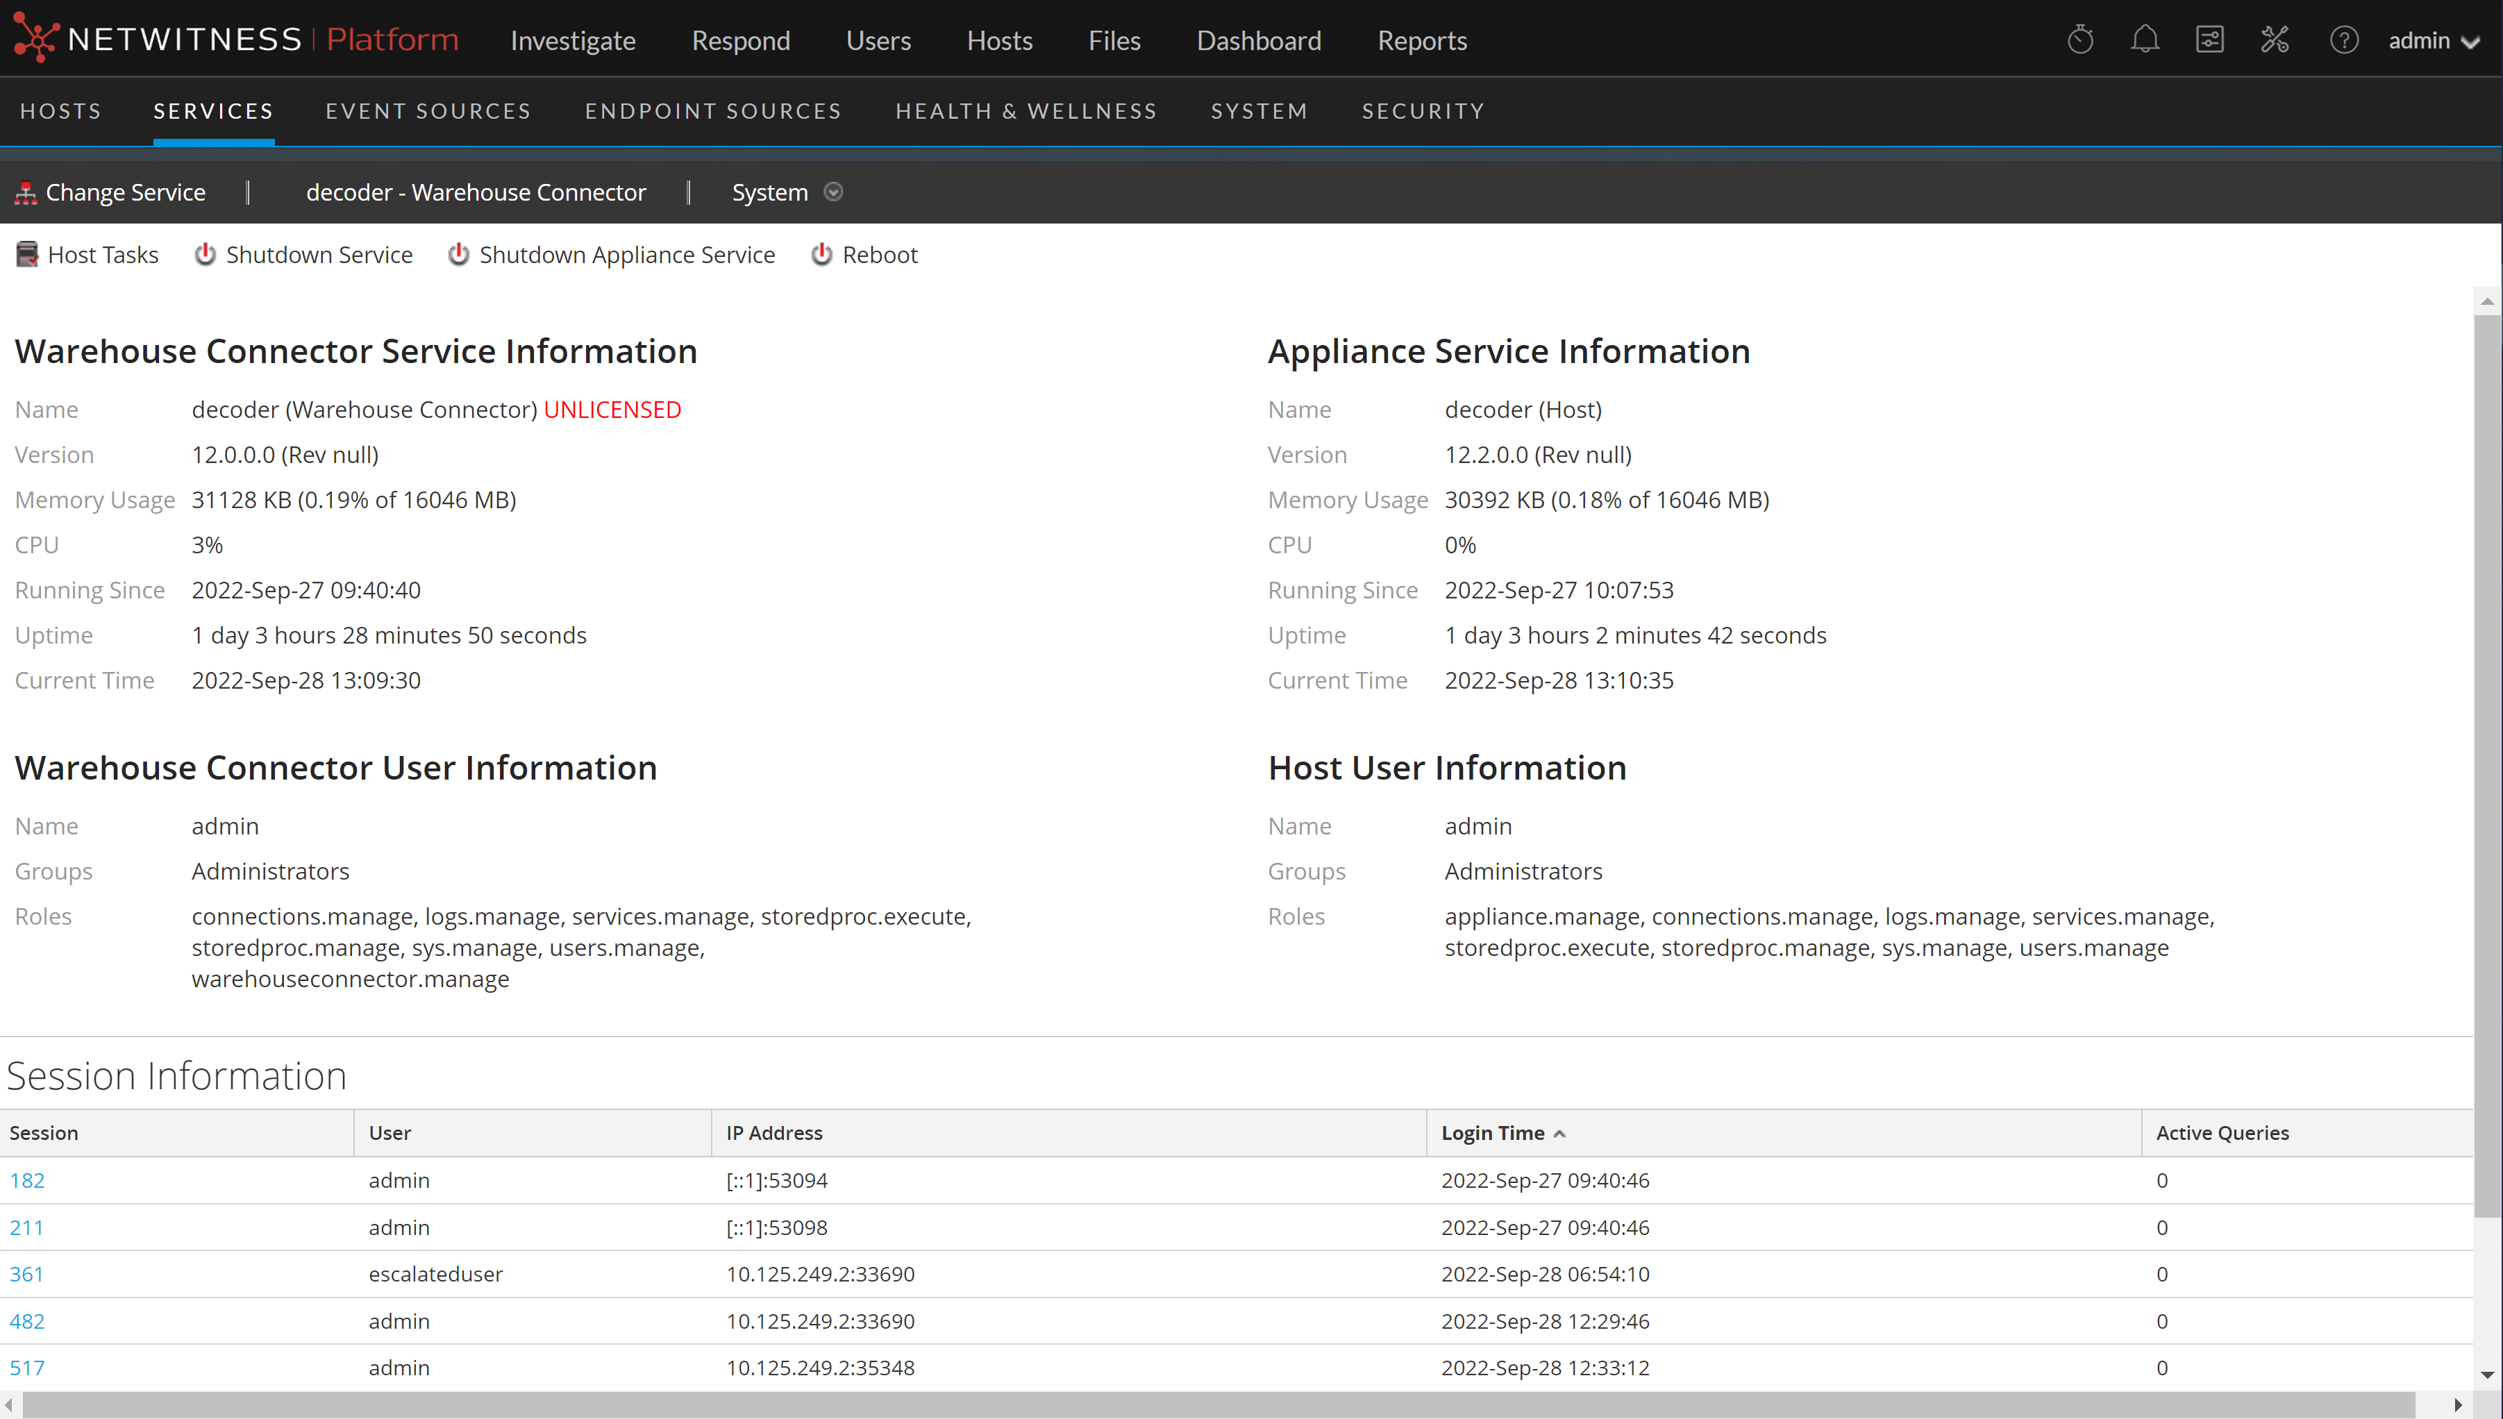The width and height of the screenshot is (2503, 1419).
Task: Open the admin tools wrench icon
Action: [x=2274, y=40]
